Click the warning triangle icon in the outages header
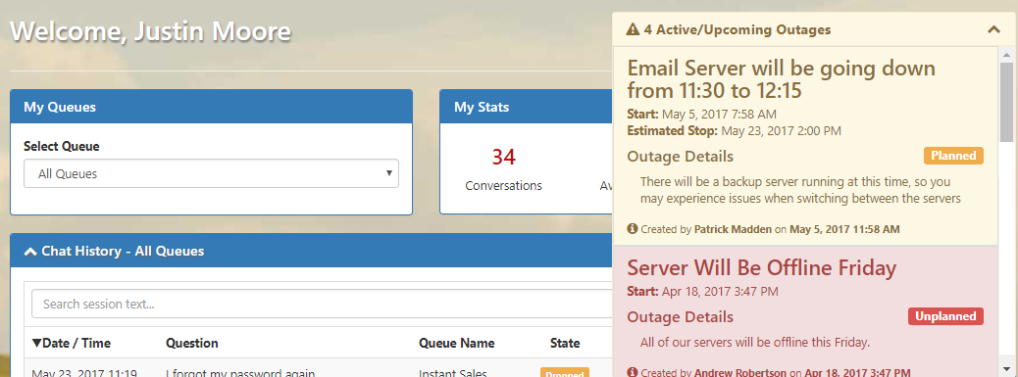The image size is (1018, 377). point(633,29)
